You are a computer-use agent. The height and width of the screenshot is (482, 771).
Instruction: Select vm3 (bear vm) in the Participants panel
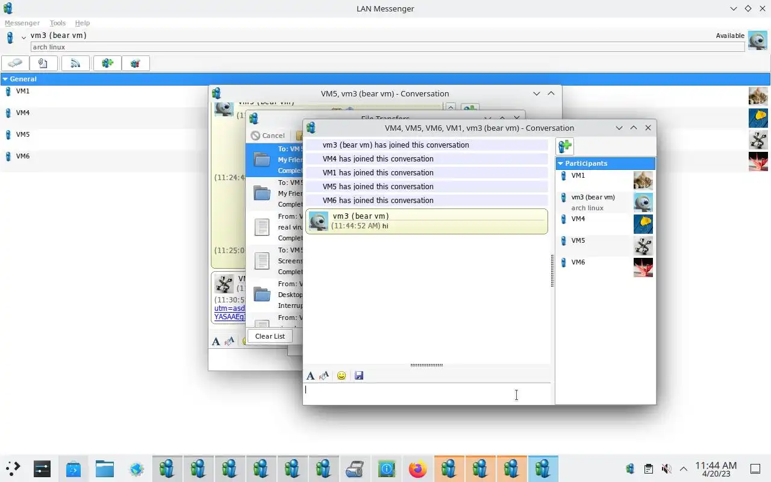[x=605, y=202]
